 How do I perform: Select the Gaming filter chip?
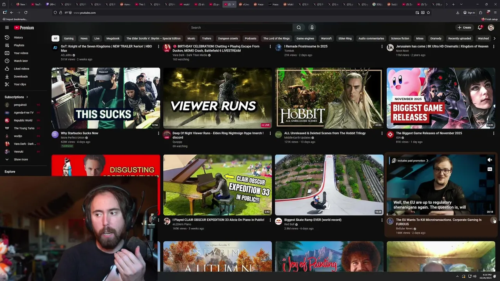click(69, 39)
